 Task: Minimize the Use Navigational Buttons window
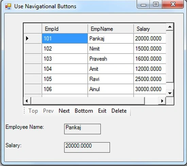[x=143, y=5]
